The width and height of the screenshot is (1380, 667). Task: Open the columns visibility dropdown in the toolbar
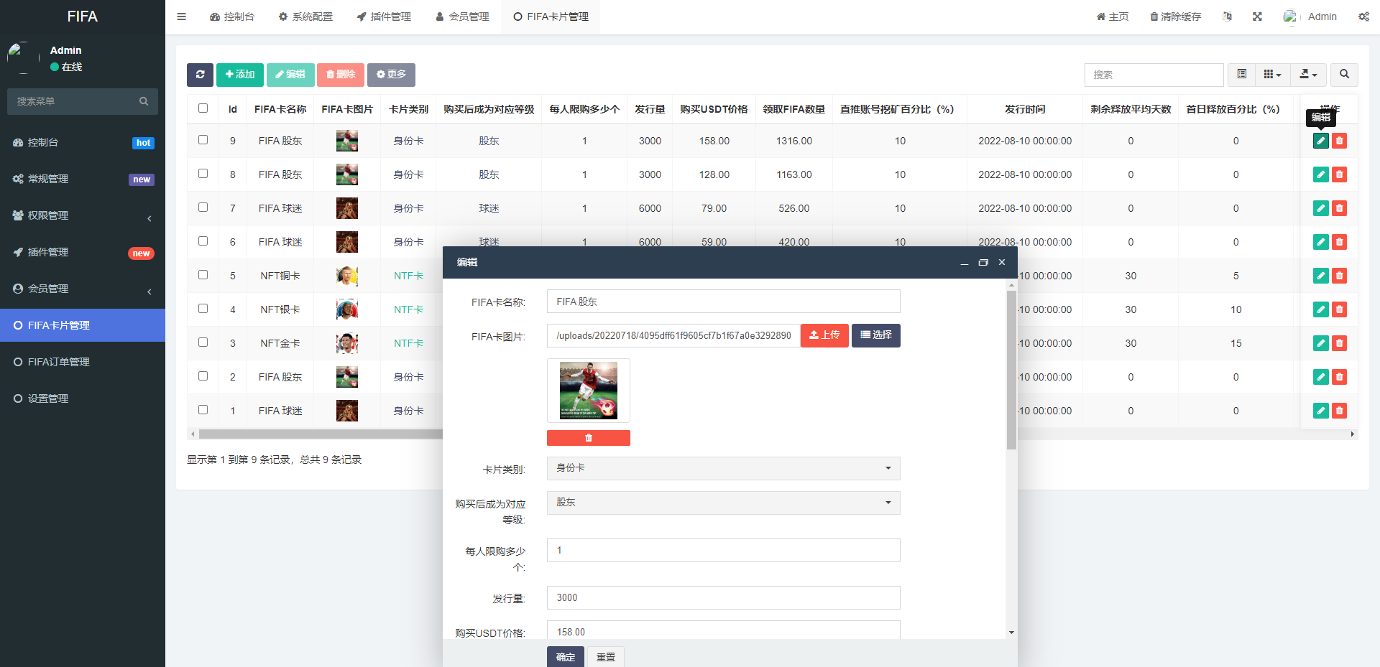click(x=1272, y=75)
